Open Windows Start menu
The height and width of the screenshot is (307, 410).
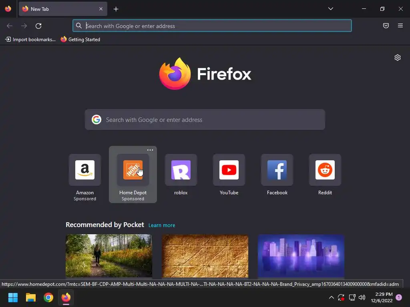click(x=13, y=297)
